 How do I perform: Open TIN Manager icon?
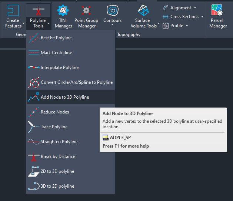(x=63, y=10)
